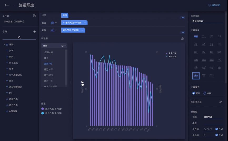
Task: Choose 最近一年 in the date filter
Action: pos(48,81)
